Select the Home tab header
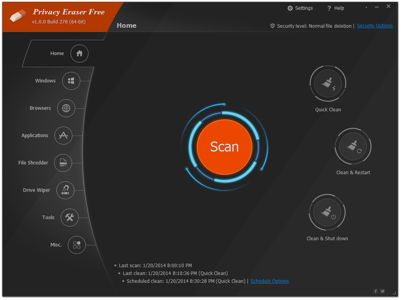Screen dimensions: 401x300 tap(126, 25)
